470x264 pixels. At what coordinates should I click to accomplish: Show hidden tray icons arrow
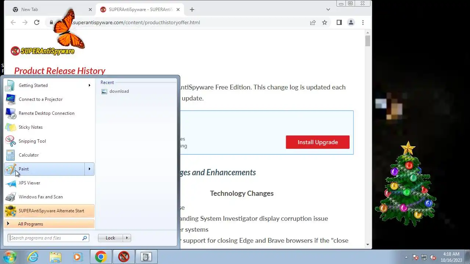point(406,257)
